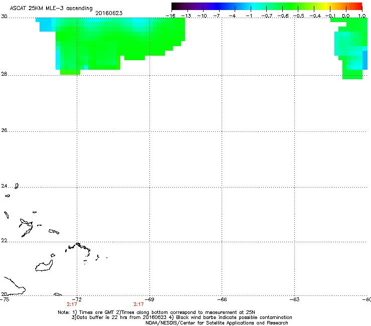Click the longitude label '-69'
This screenshot has height=326, width=371.
click(149, 299)
